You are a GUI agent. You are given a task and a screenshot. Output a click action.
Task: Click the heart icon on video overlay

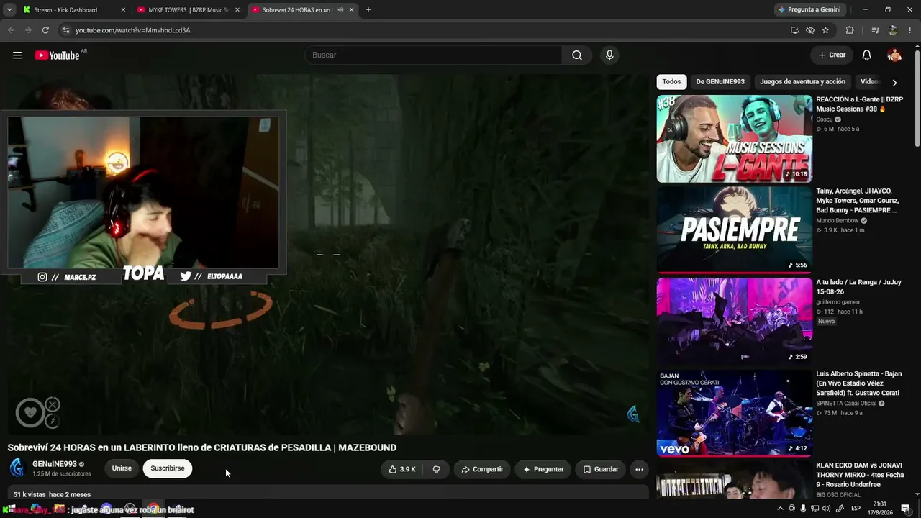pyautogui.click(x=30, y=412)
